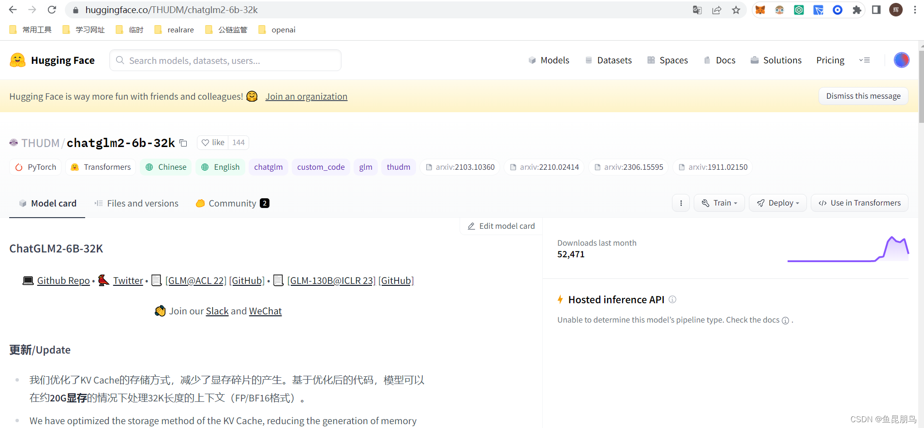Filter by Chinese language tag
924x428 pixels.
tap(166, 167)
